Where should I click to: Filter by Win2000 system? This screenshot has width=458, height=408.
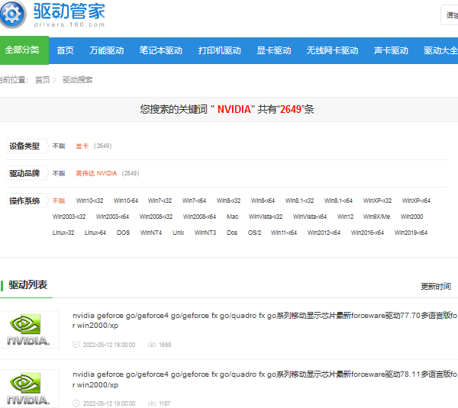[x=412, y=217]
